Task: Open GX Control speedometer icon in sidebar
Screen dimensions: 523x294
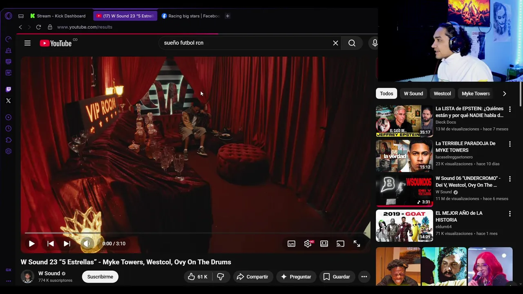Action: coord(9,39)
